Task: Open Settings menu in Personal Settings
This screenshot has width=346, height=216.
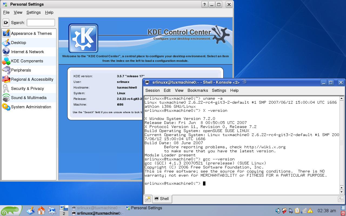Action: [x=34, y=12]
